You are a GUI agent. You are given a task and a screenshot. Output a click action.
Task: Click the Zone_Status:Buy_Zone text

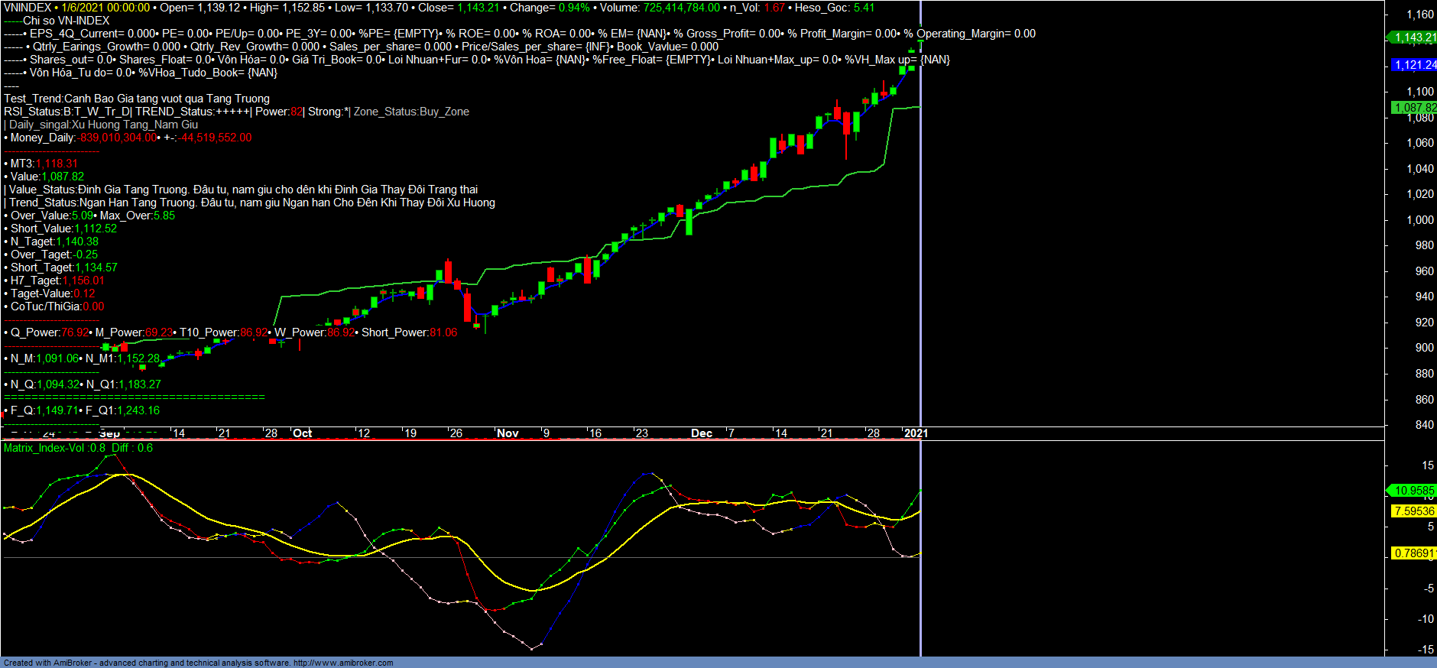pos(411,112)
